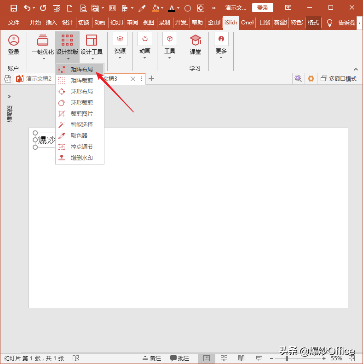Open the 更多 menu
363x364 pixels.
click(221, 46)
